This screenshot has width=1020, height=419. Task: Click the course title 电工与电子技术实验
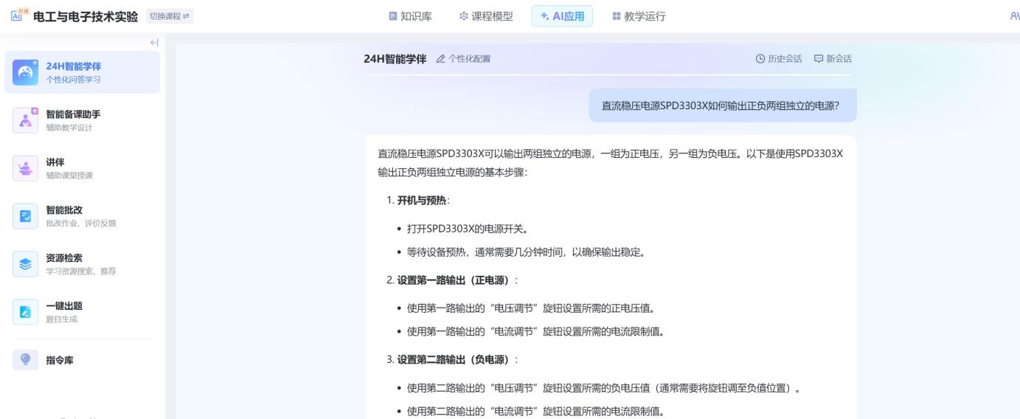[x=86, y=16]
